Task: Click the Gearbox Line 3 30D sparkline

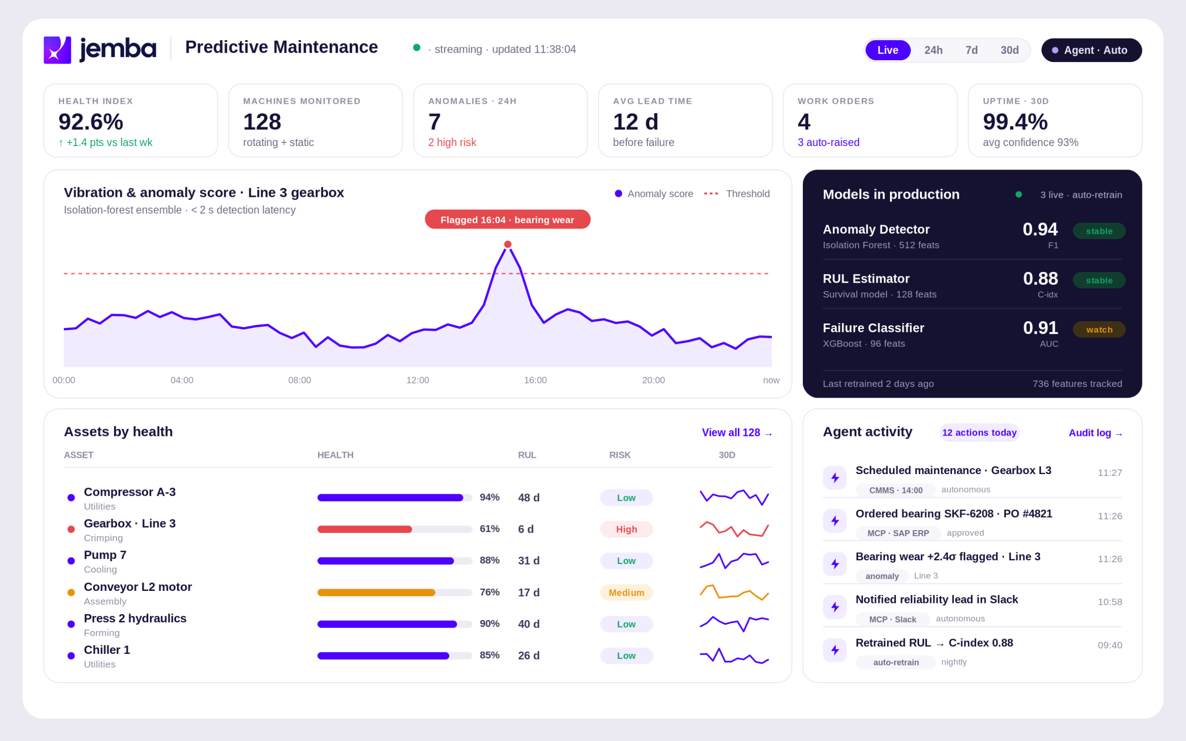Action: click(734, 529)
